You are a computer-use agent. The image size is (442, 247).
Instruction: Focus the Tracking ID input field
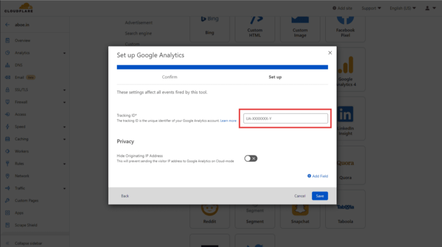tap(285, 119)
